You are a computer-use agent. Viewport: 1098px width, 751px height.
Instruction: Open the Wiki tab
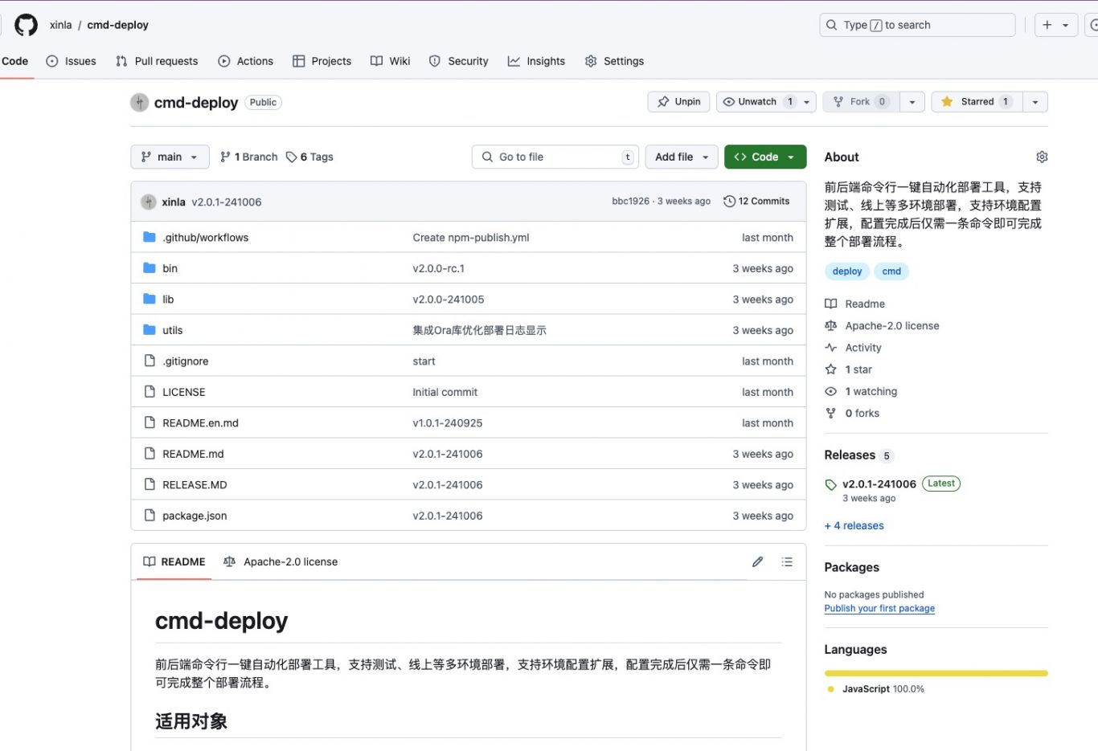pyautogui.click(x=390, y=61)
